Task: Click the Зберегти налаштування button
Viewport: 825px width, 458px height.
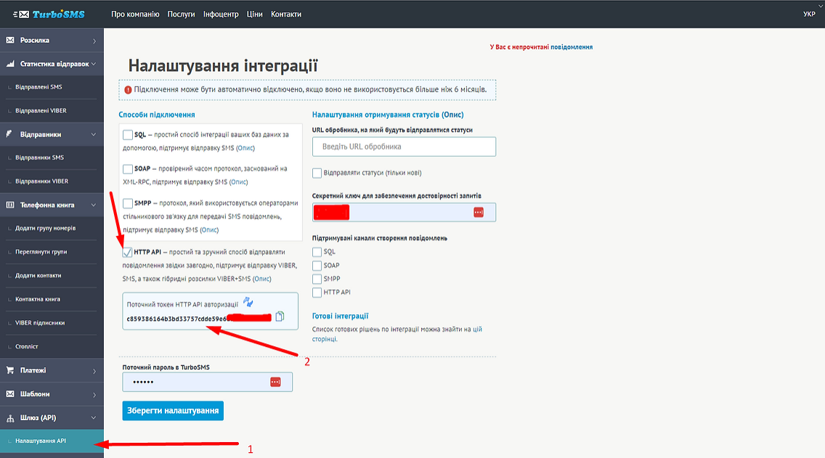Action: coord(173,411)
